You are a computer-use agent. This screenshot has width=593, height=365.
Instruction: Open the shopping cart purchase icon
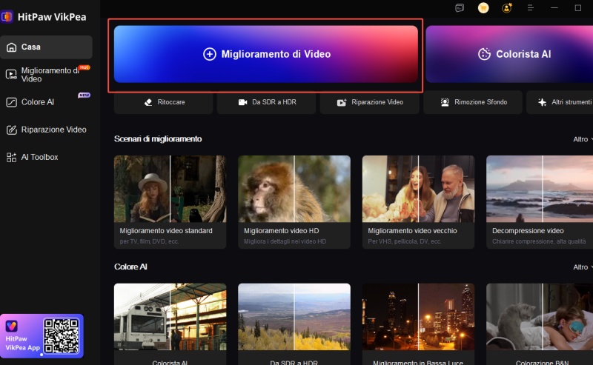pyautogui.click(x=483, y=8)
